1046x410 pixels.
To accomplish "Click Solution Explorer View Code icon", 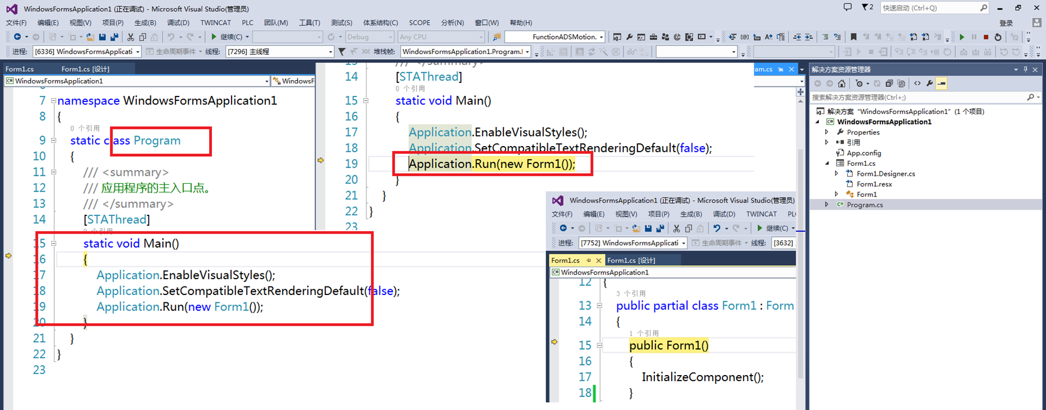I will point(918,83).
